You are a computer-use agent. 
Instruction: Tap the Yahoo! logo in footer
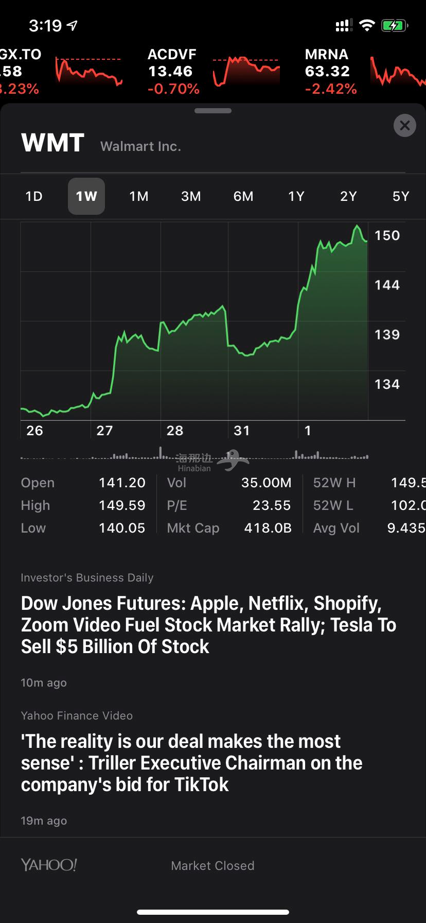(49, 865)
